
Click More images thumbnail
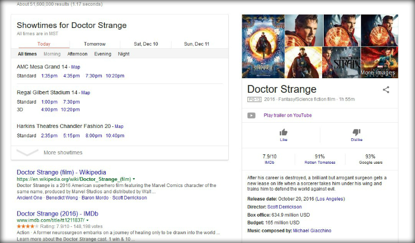tap(379, 62)
